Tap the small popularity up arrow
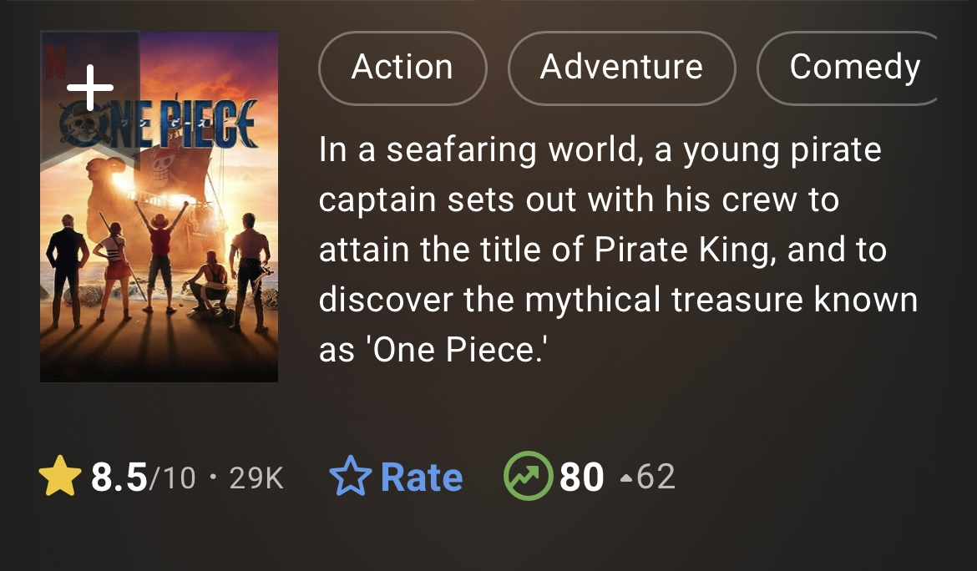977x571 pixels. coord(625,478)
